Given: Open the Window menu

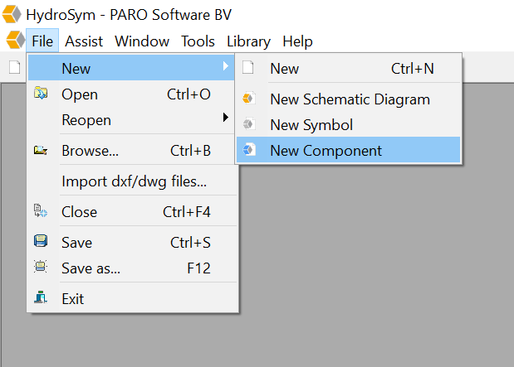Looking at the screenshot, I should [x=142, y=41].
